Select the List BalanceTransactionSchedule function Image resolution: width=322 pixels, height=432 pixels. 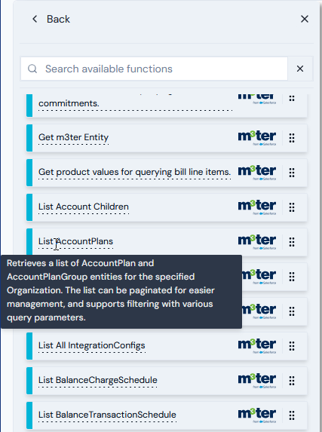(x=107, y=415)
